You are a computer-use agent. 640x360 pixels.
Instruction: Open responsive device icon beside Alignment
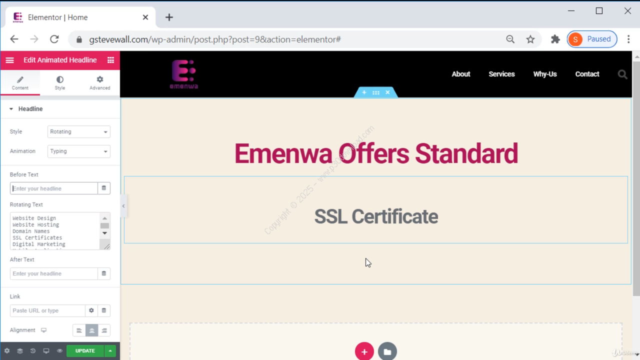43,330
